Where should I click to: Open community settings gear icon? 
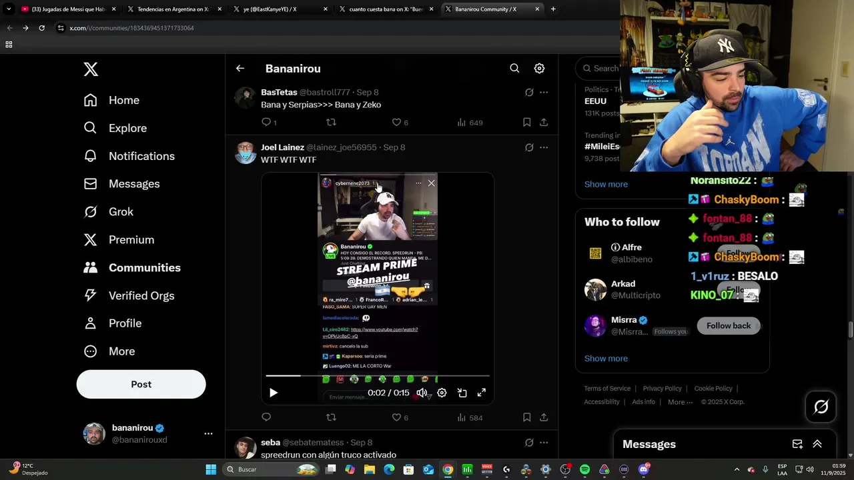[539, 68]
